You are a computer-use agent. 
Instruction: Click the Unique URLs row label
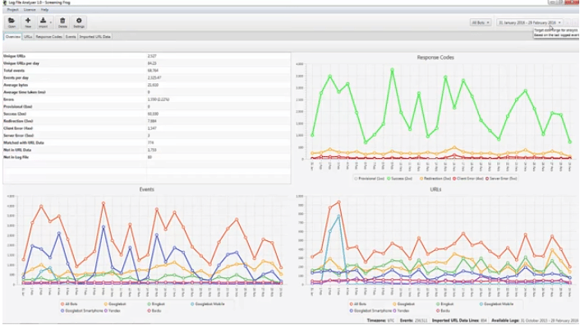[15, 56]
